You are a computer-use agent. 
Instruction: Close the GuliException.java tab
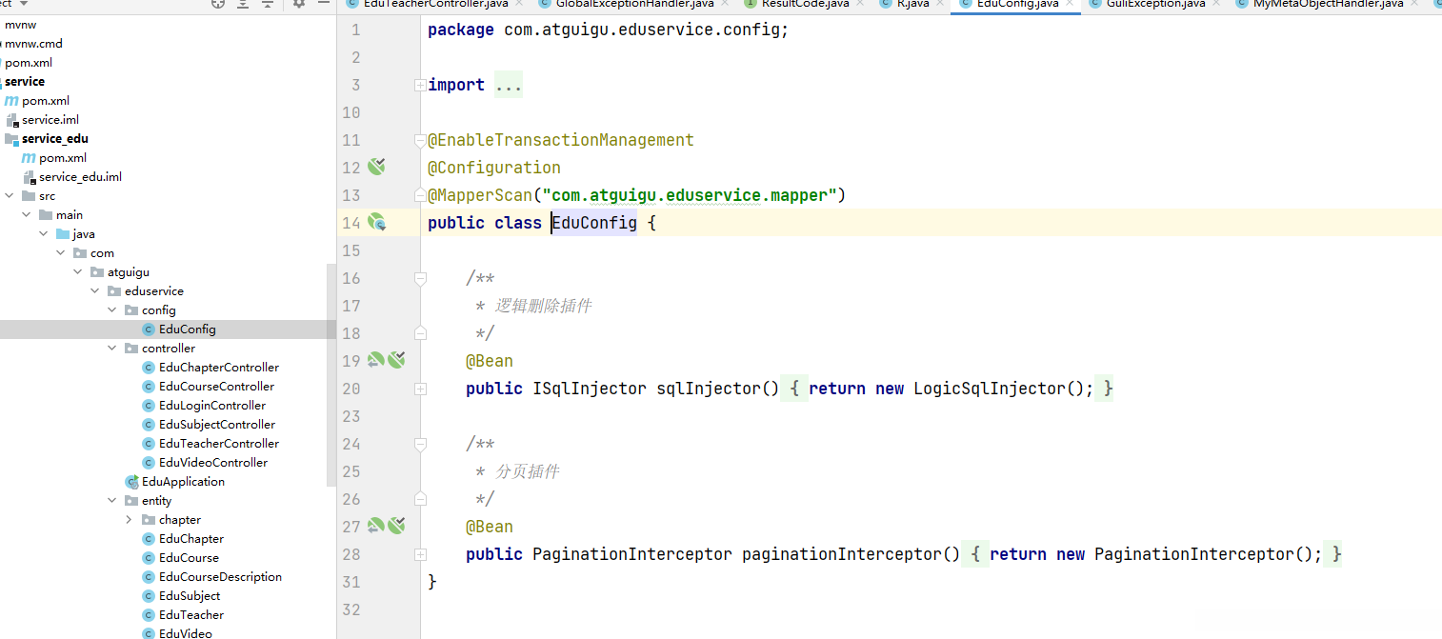click(1215, 4)
